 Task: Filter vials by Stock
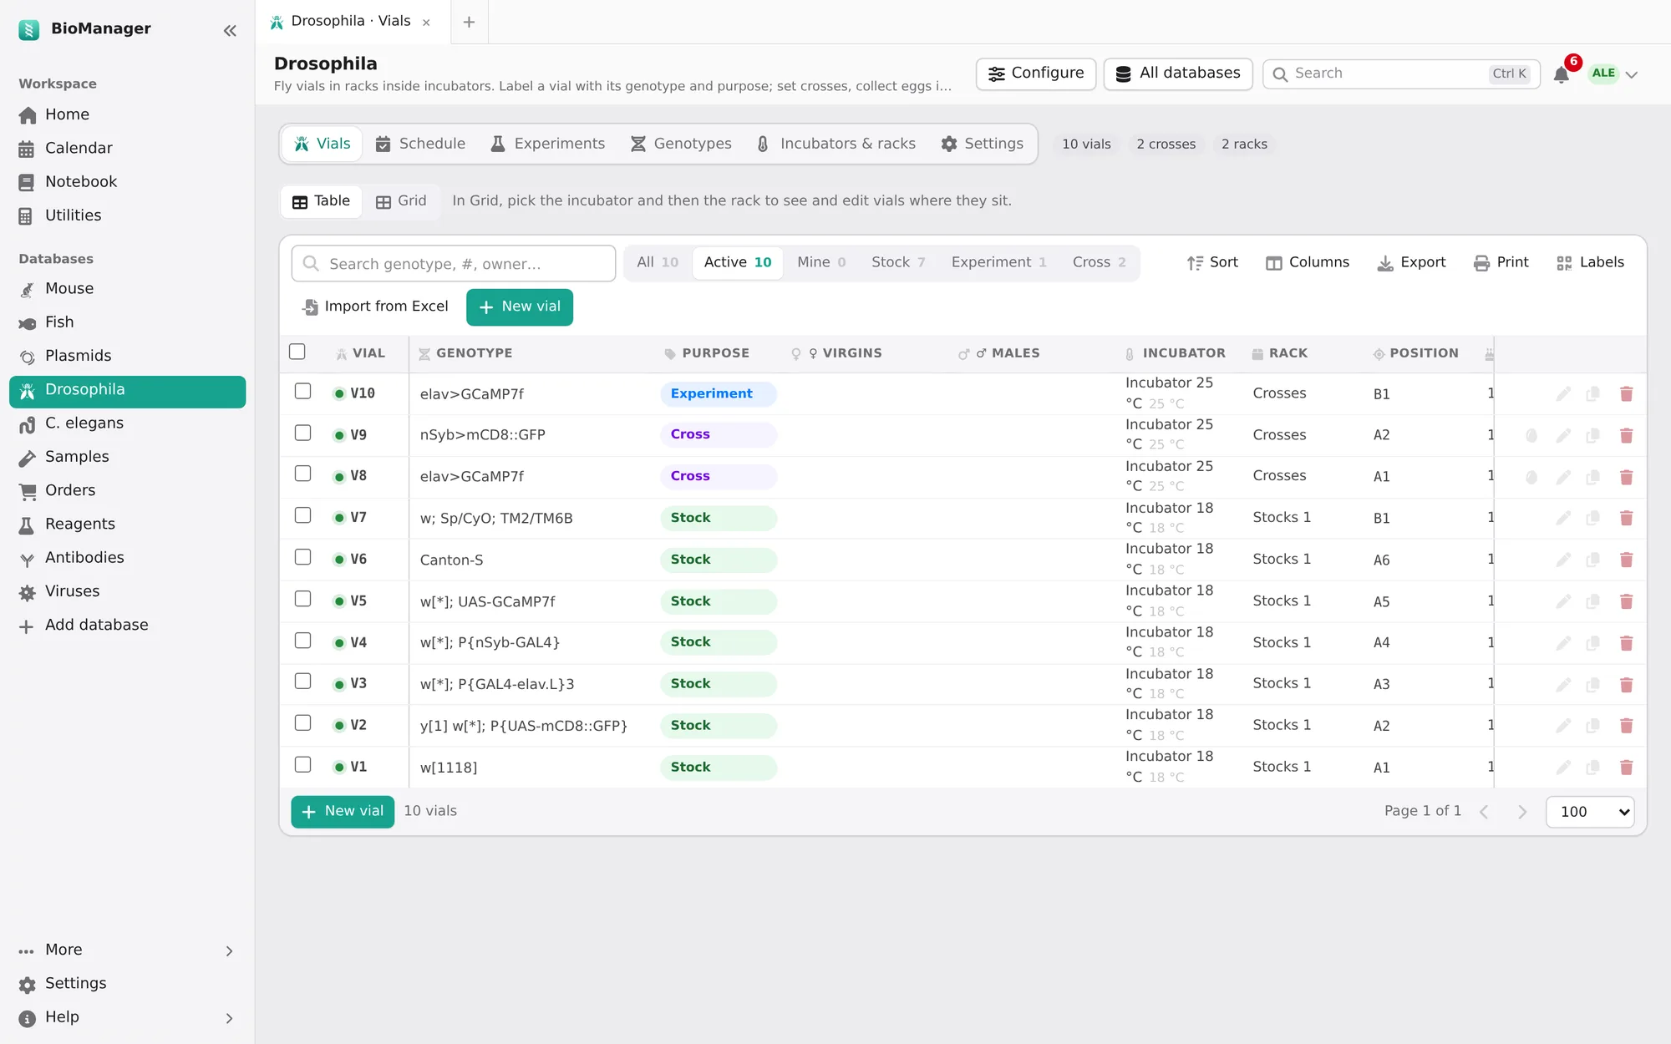[898, 262]
